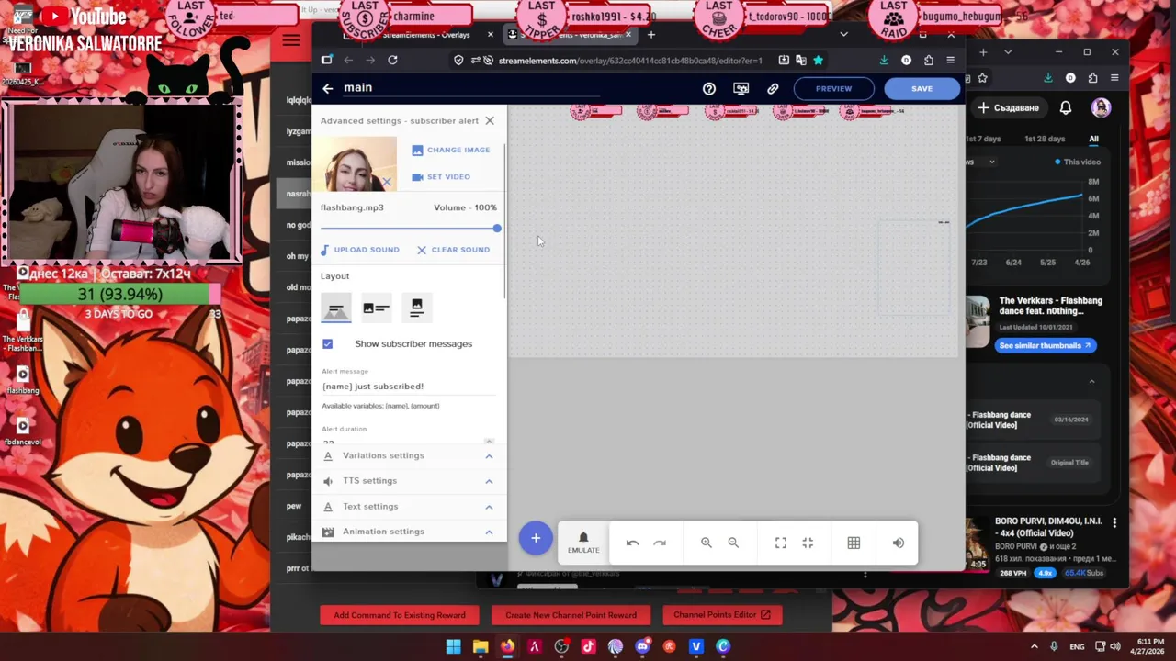Viewport: 1176px width, 661px height.
Task: Click See similar thumbnails link
Action: [1045, 345]
